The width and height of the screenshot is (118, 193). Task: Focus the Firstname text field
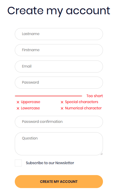[x=59, y=50]
